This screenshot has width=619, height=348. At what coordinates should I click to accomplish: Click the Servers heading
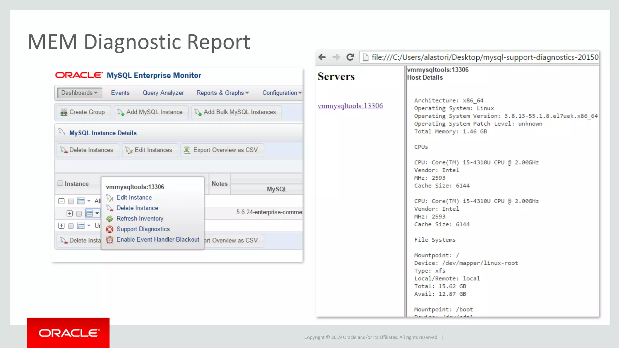[x=336, y=77]
